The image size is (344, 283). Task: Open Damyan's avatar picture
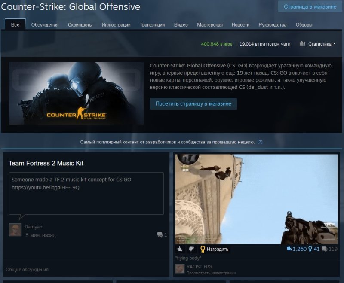tap(15, 230)
